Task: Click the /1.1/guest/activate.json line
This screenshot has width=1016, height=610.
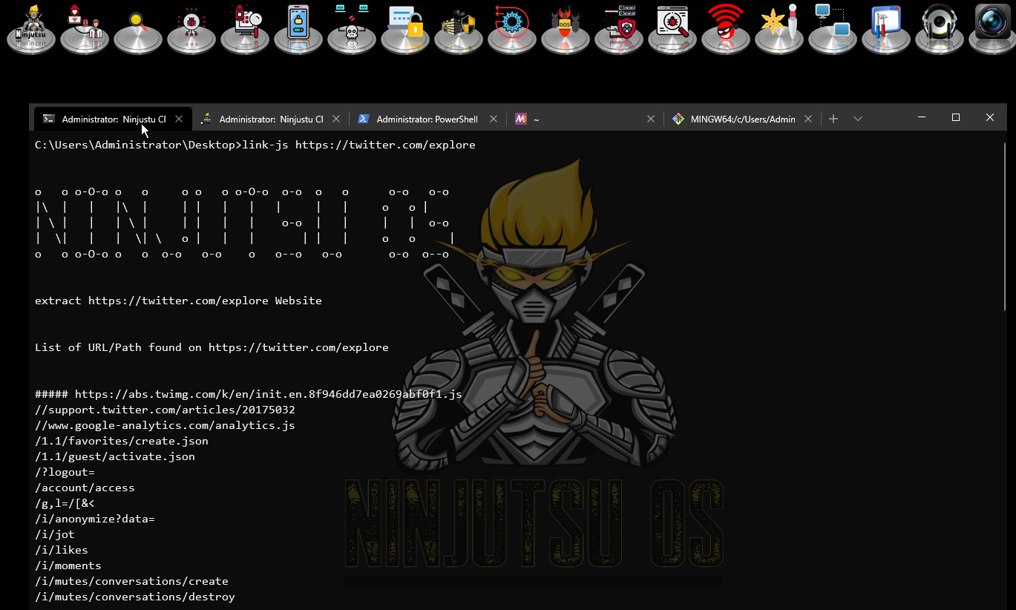Action: [x=115, y=456]
